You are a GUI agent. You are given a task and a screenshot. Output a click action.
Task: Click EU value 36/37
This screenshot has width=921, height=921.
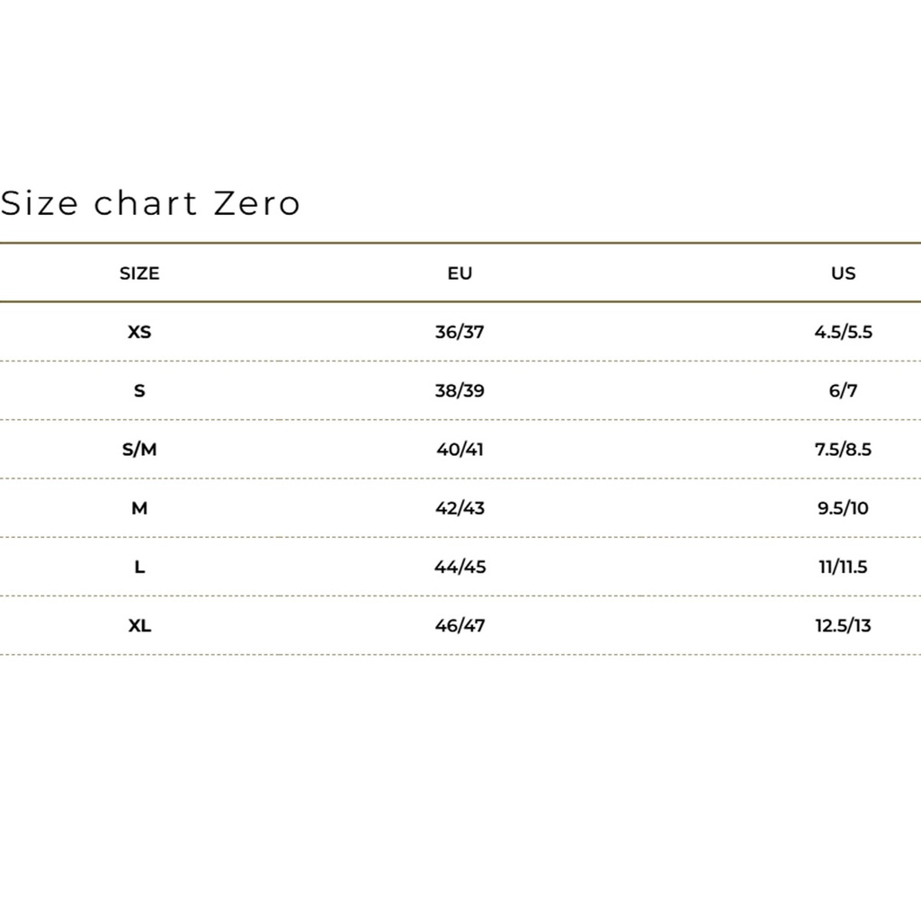click(460, 332)
